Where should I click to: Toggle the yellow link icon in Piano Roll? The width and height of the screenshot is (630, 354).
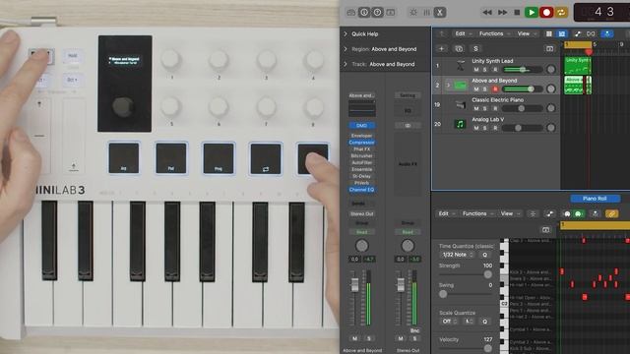tap(611, 214)
